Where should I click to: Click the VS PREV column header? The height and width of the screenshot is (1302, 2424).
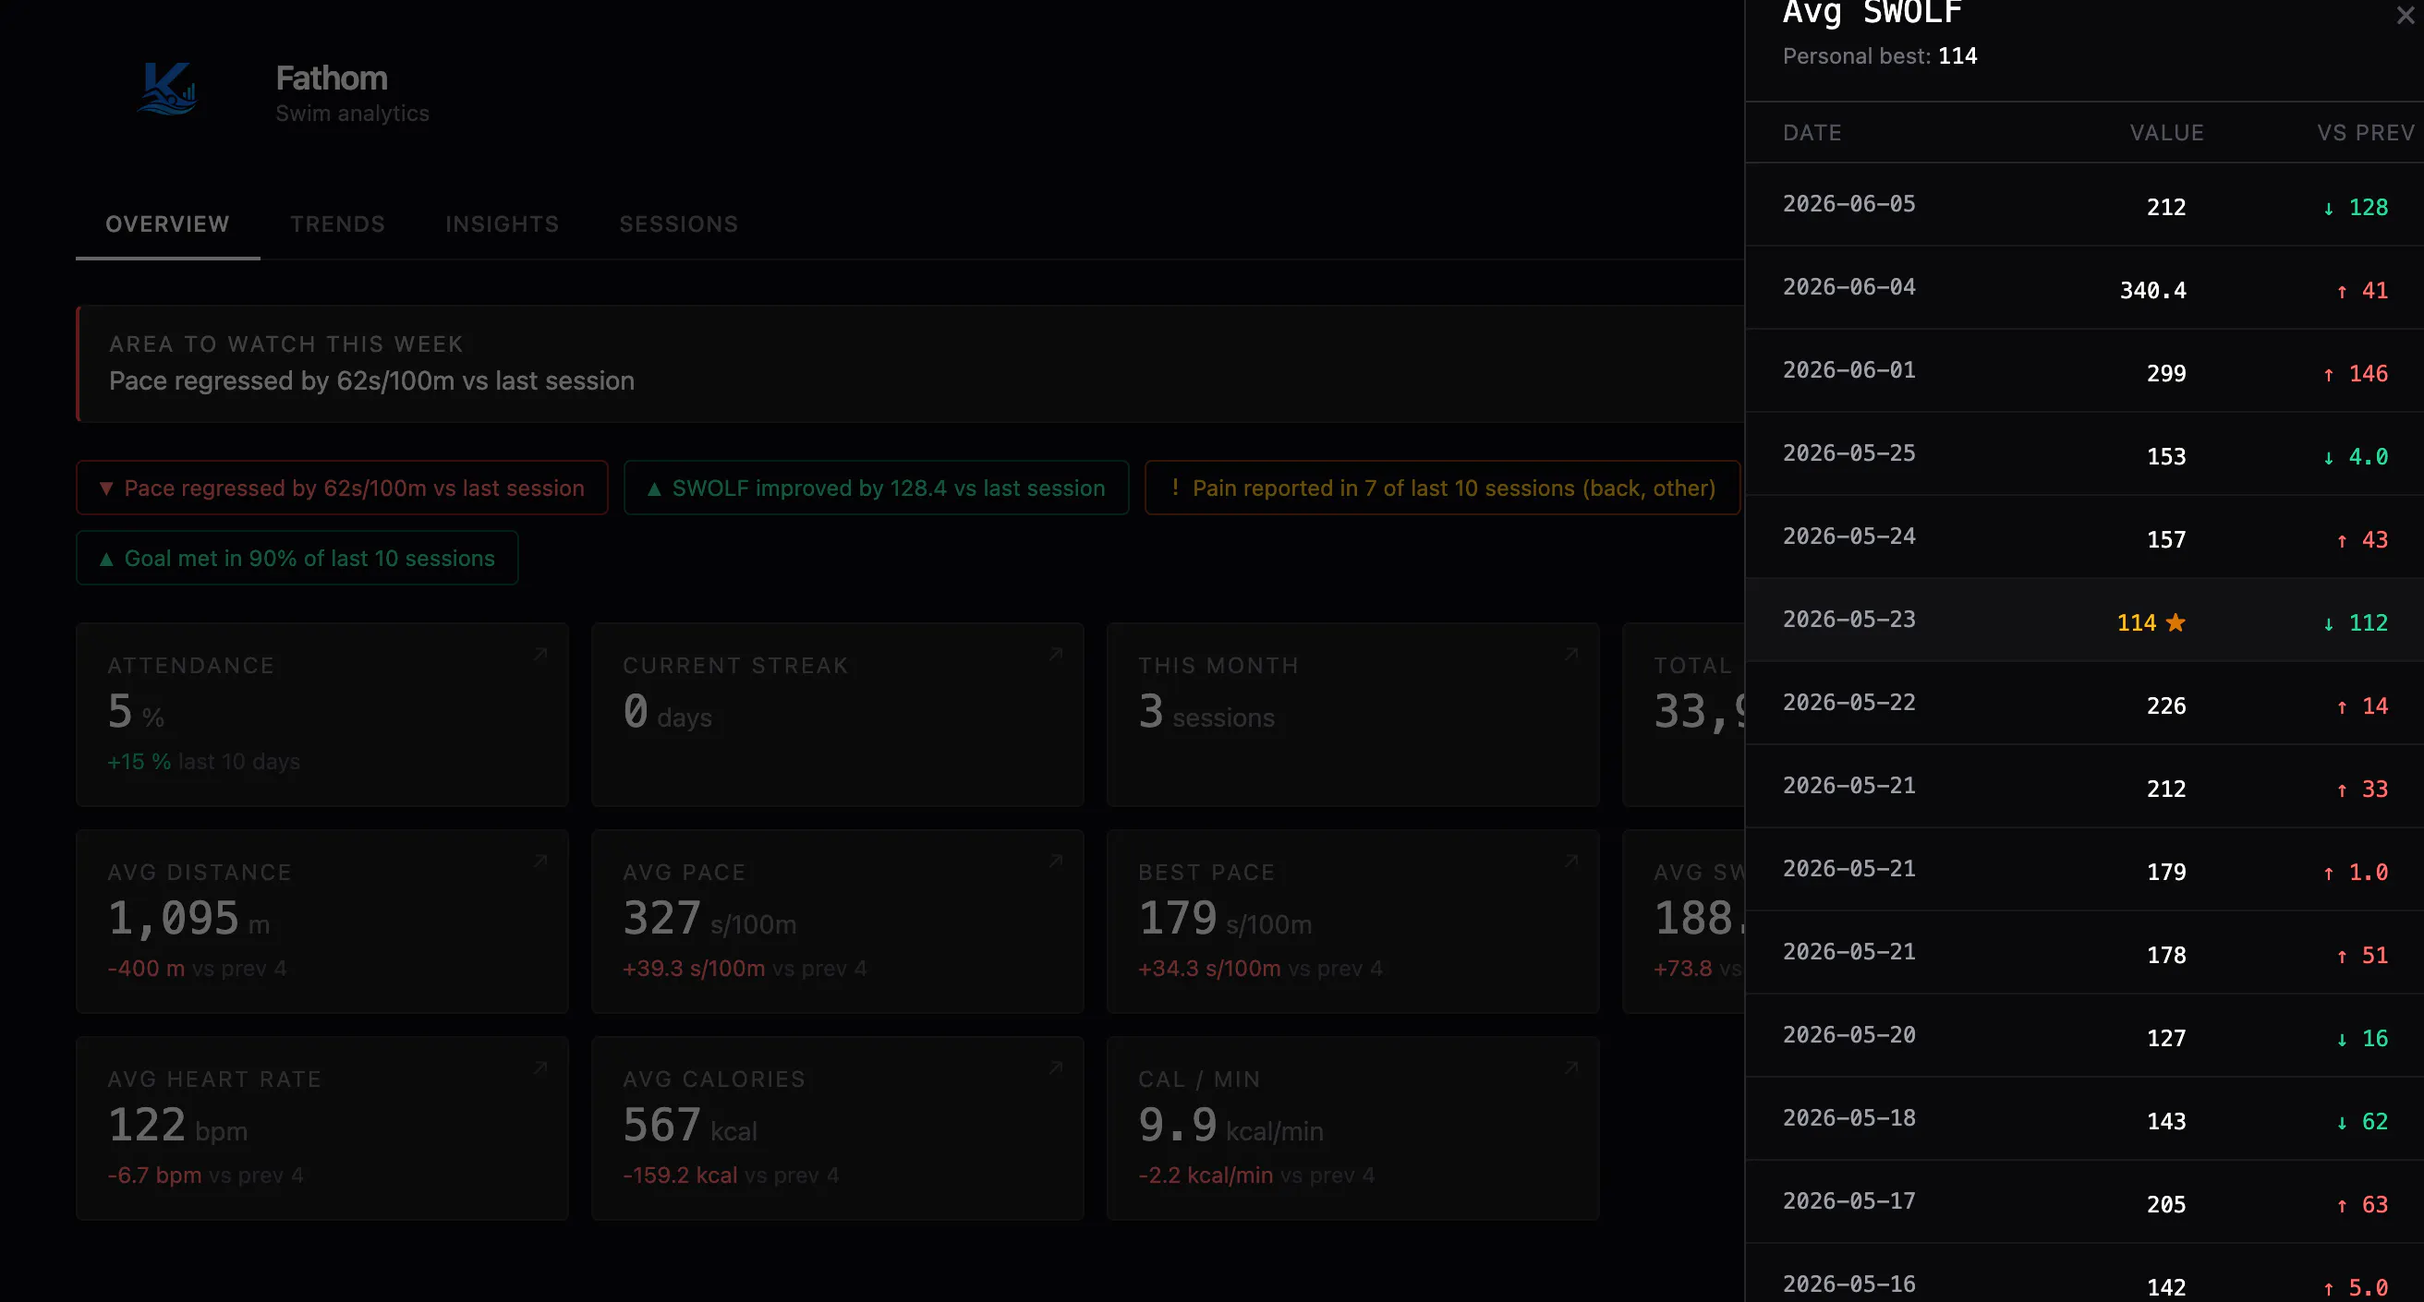(x=2366, y=133)
